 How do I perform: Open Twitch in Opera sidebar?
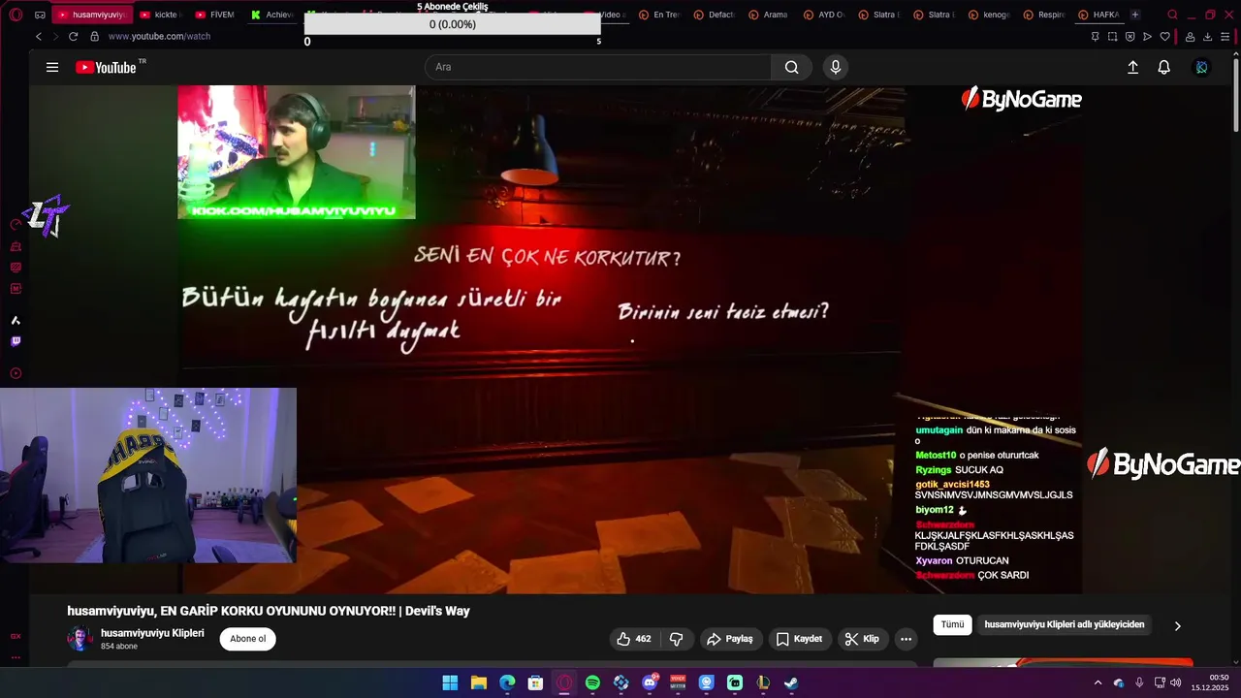pos(16,341)
